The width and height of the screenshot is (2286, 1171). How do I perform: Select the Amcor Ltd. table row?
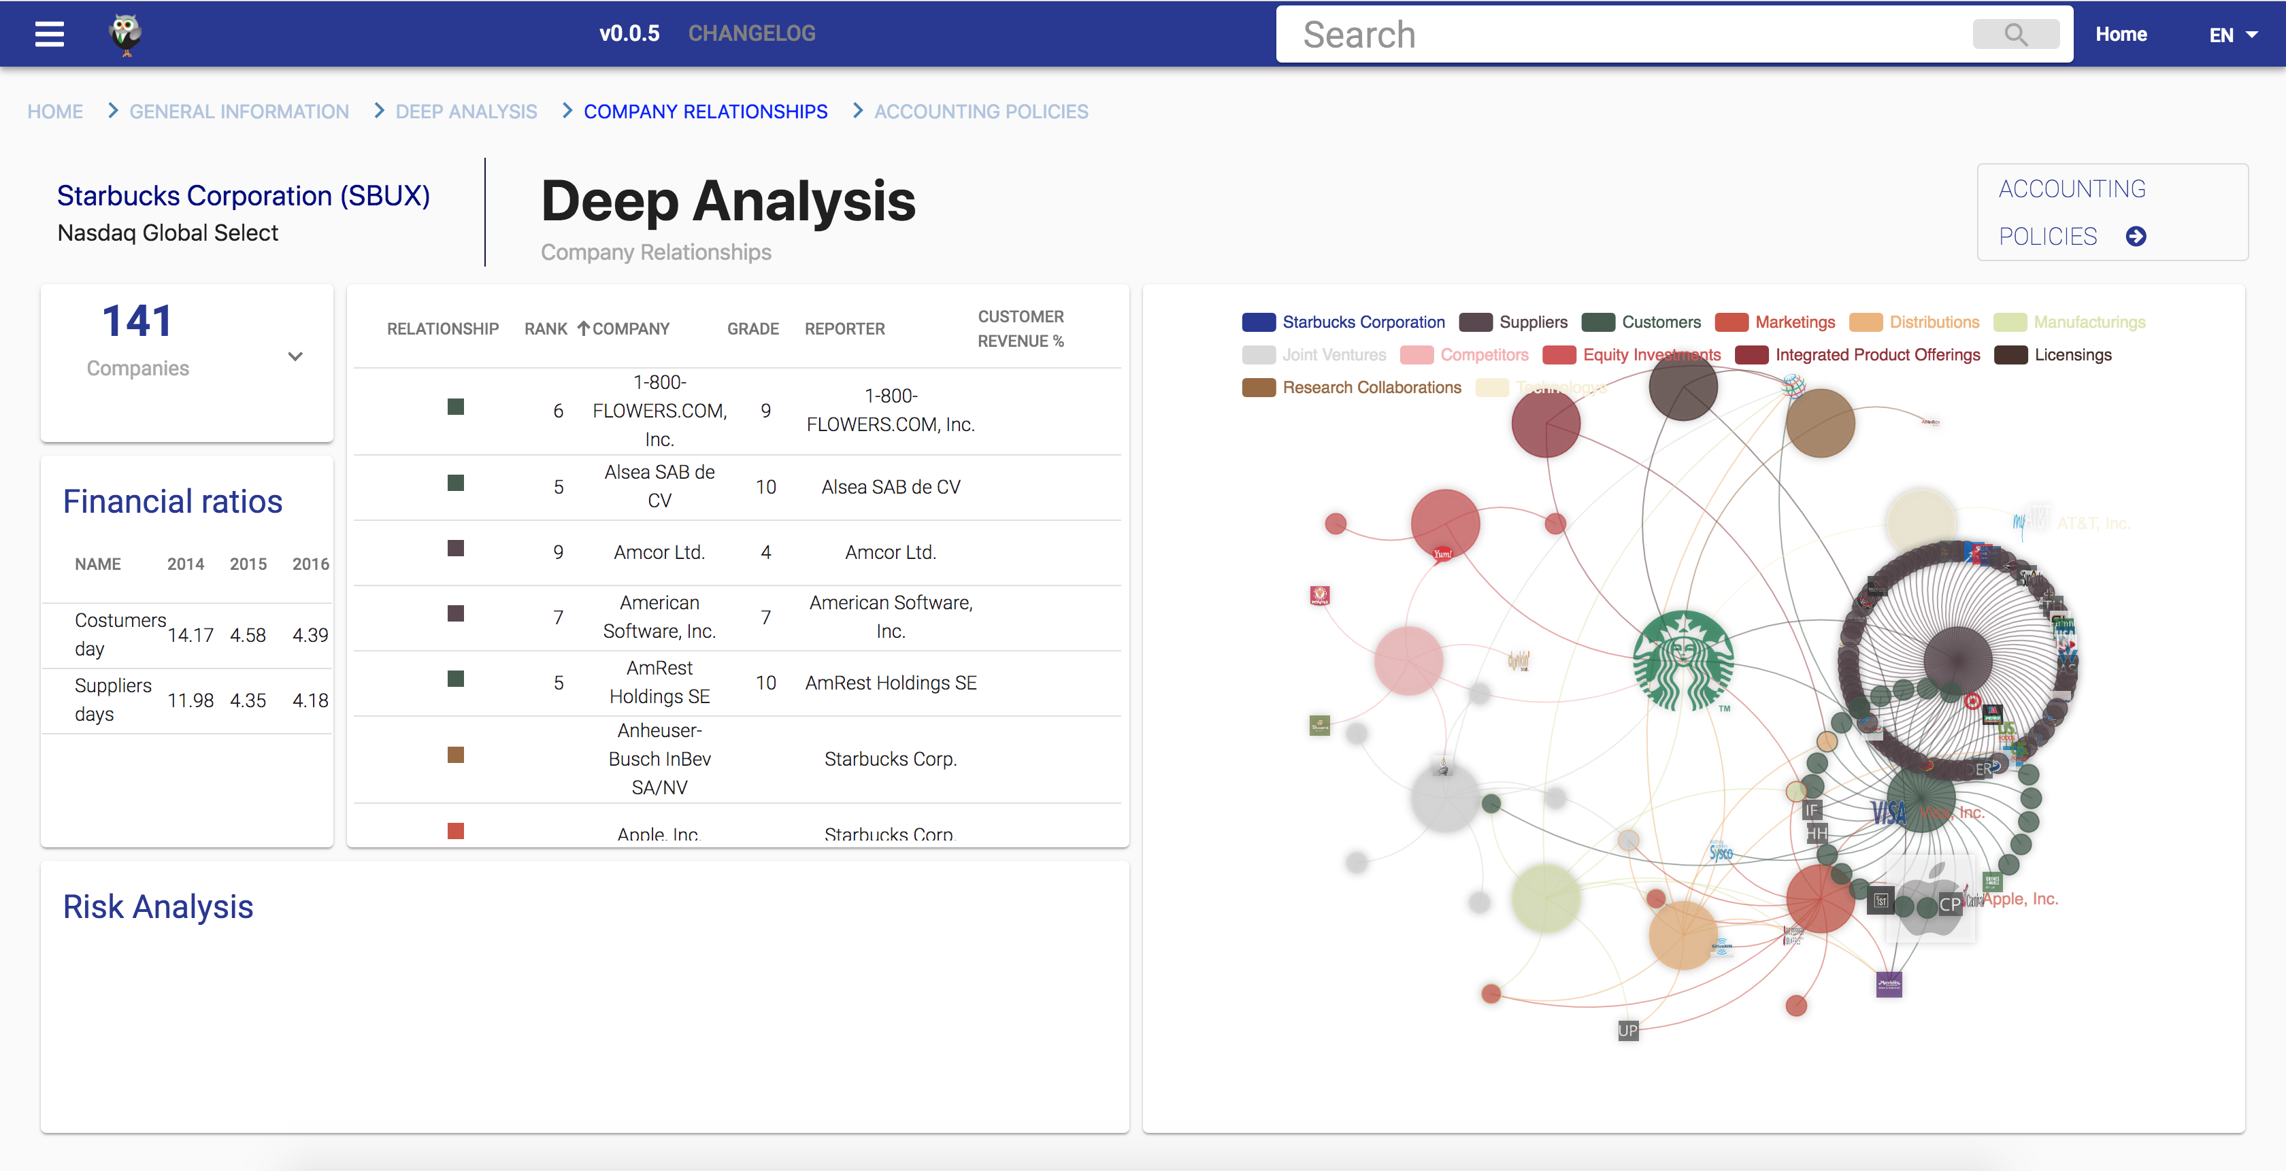tap(737, 551)
